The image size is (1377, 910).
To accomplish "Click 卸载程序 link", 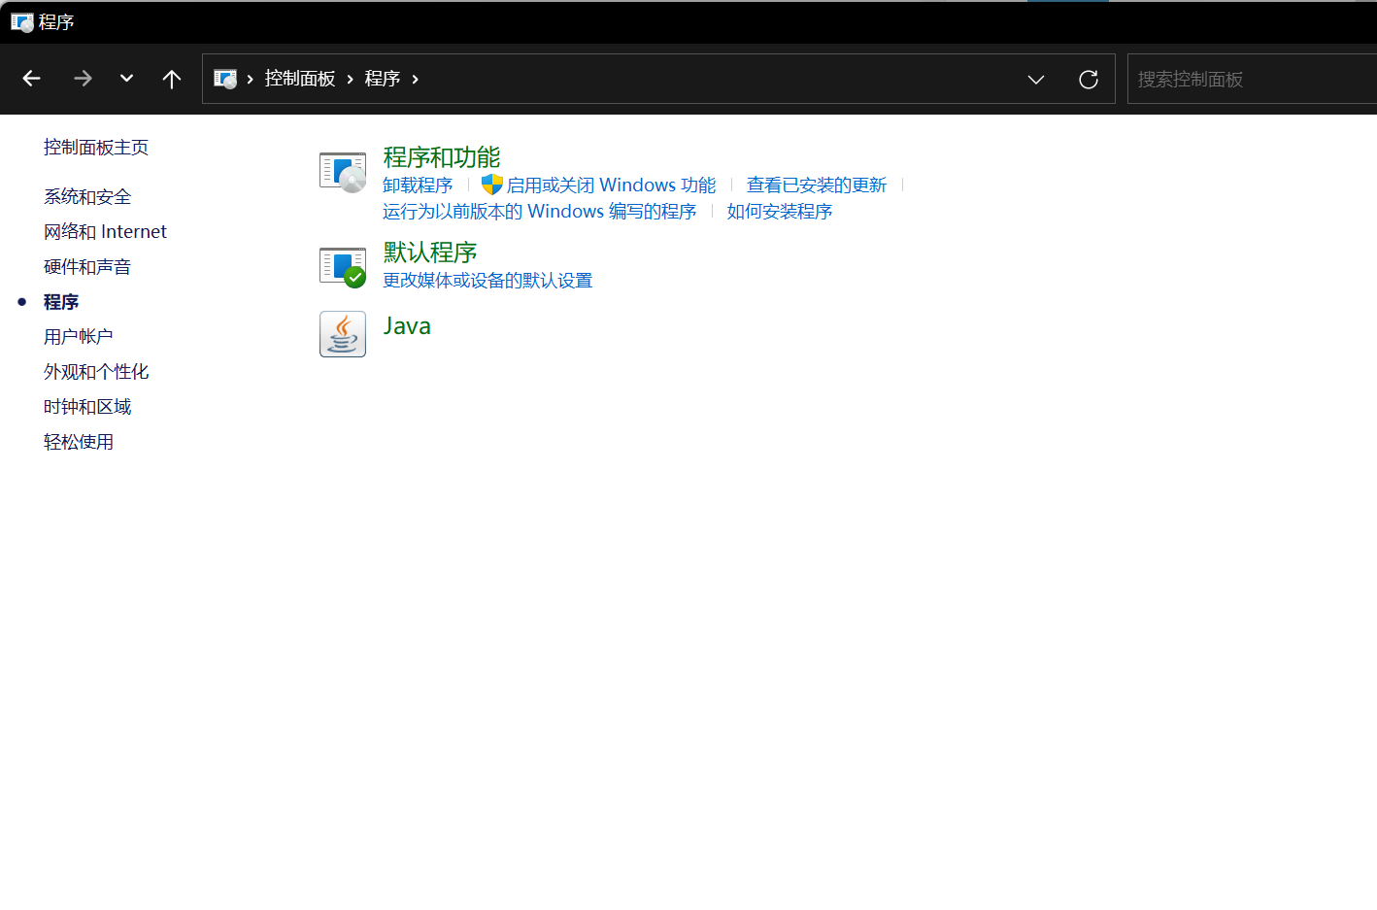I will pyautogui.click(x=418, y=185).
